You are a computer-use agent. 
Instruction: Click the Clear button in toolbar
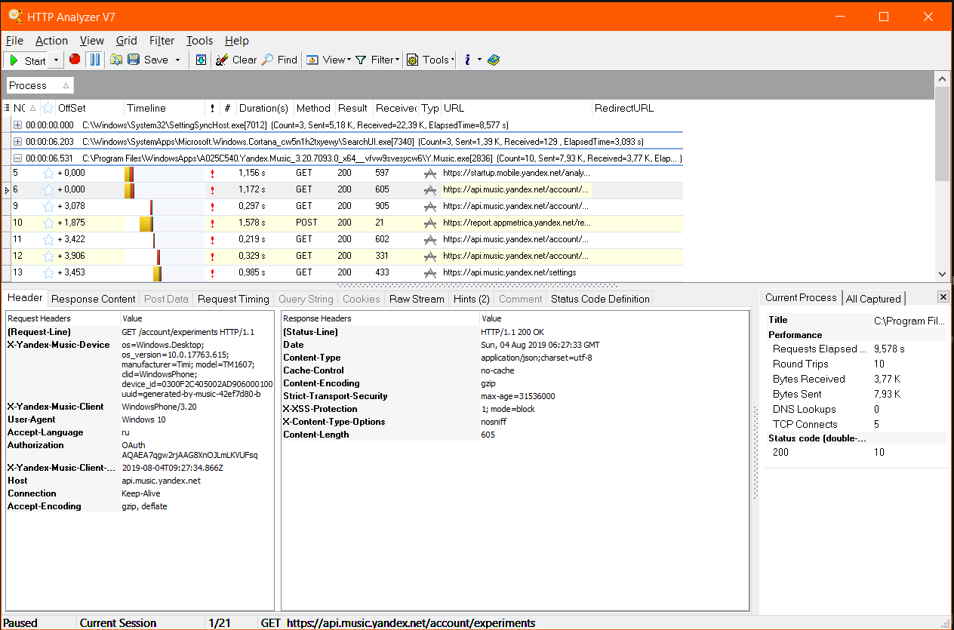point(236,60)
